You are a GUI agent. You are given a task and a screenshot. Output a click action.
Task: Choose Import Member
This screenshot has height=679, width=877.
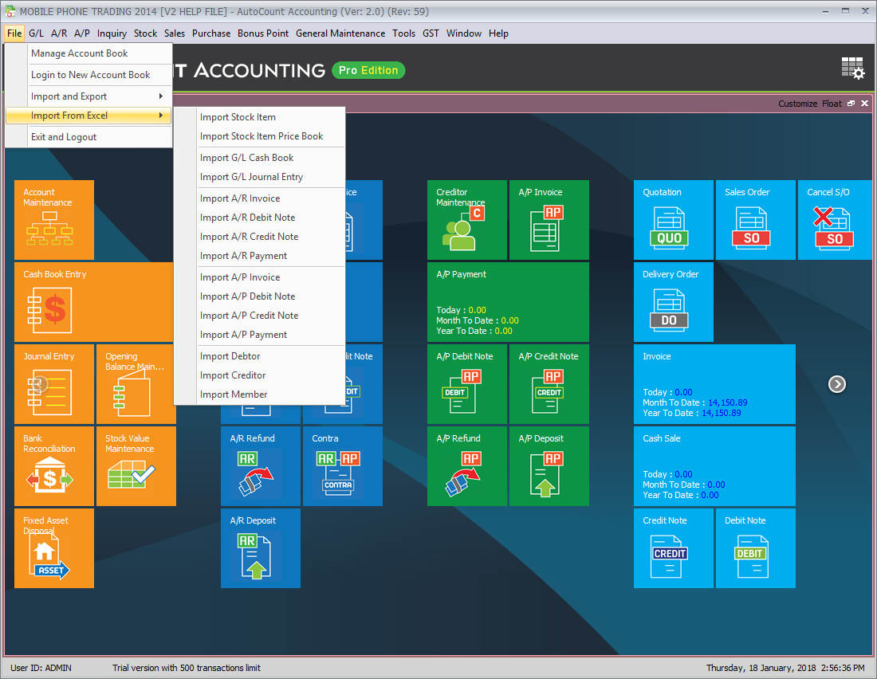260,394
